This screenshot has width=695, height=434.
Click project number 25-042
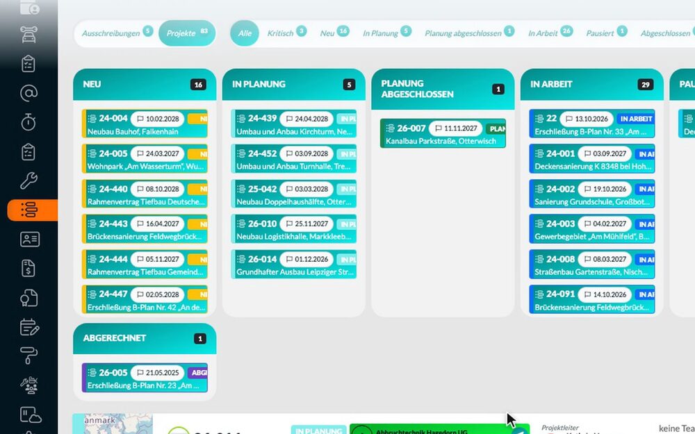click(263, 189)
